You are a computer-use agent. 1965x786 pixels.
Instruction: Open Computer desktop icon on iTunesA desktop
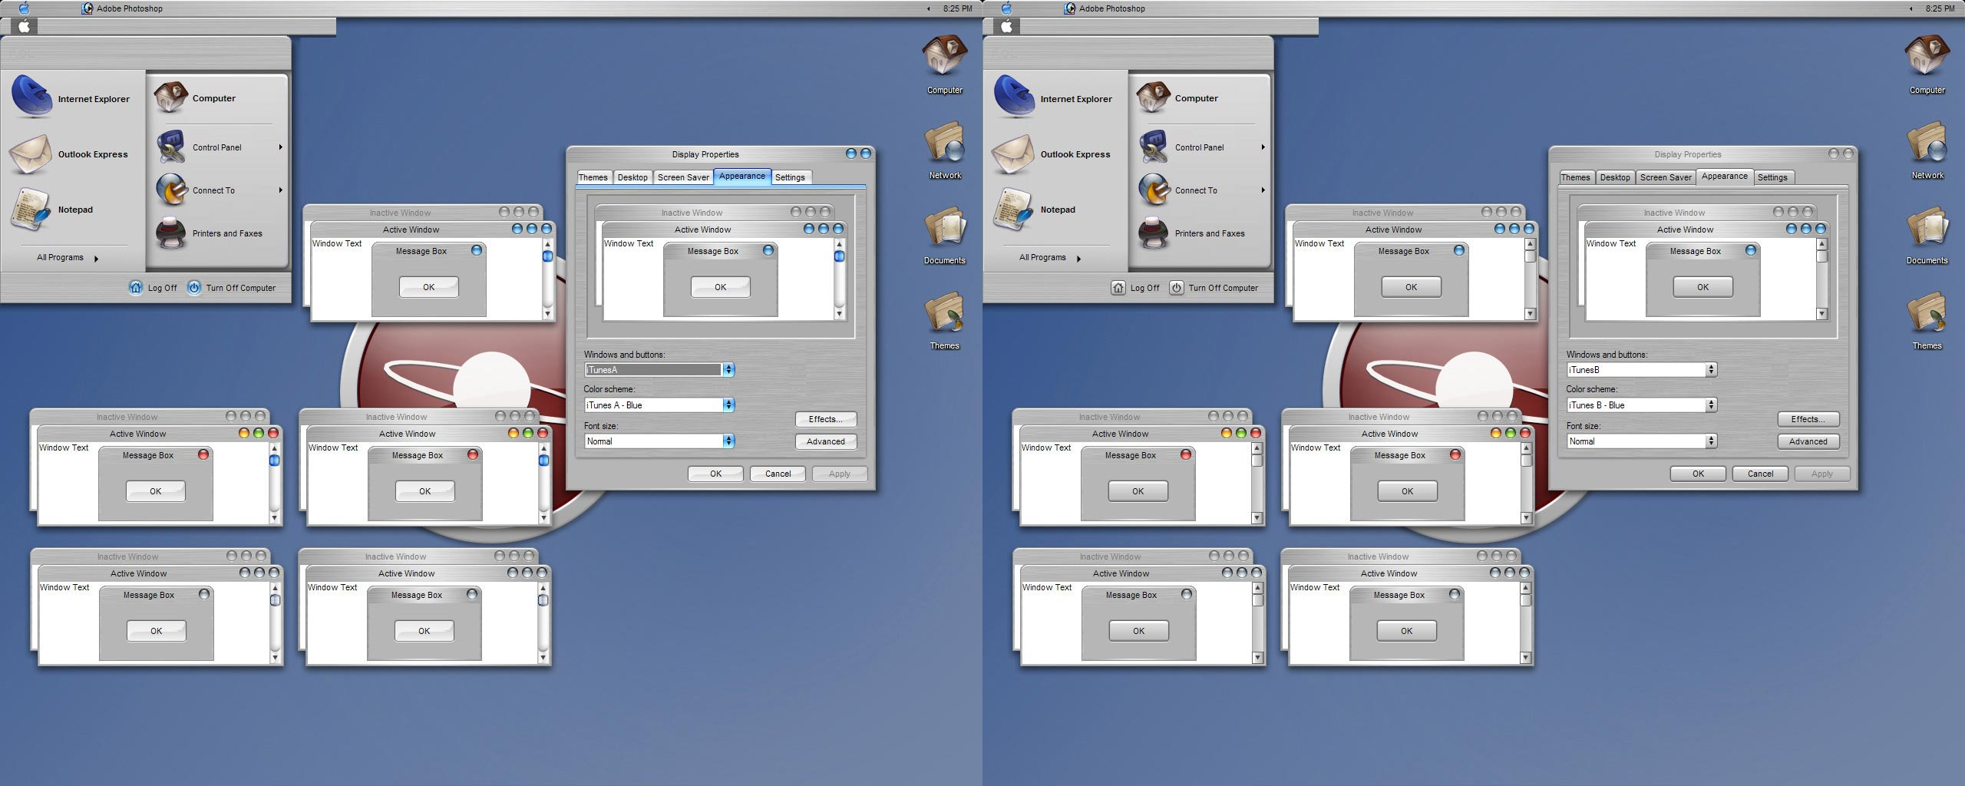click(x=944, y=64)
